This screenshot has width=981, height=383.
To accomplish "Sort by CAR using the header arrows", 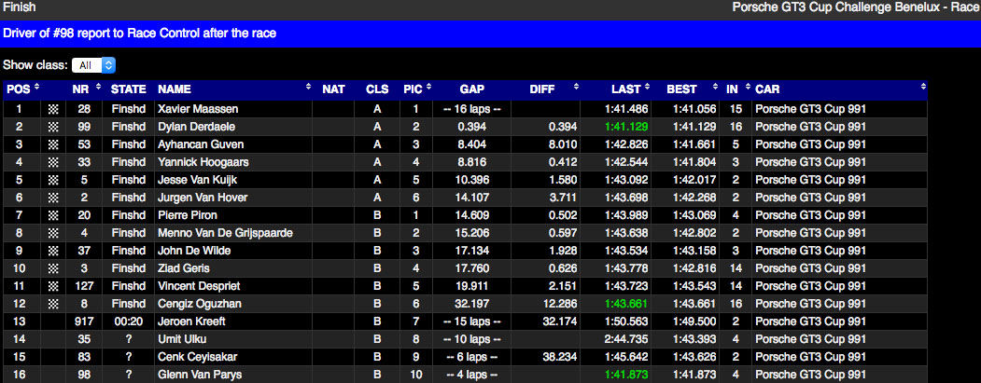I will (922, 89).
